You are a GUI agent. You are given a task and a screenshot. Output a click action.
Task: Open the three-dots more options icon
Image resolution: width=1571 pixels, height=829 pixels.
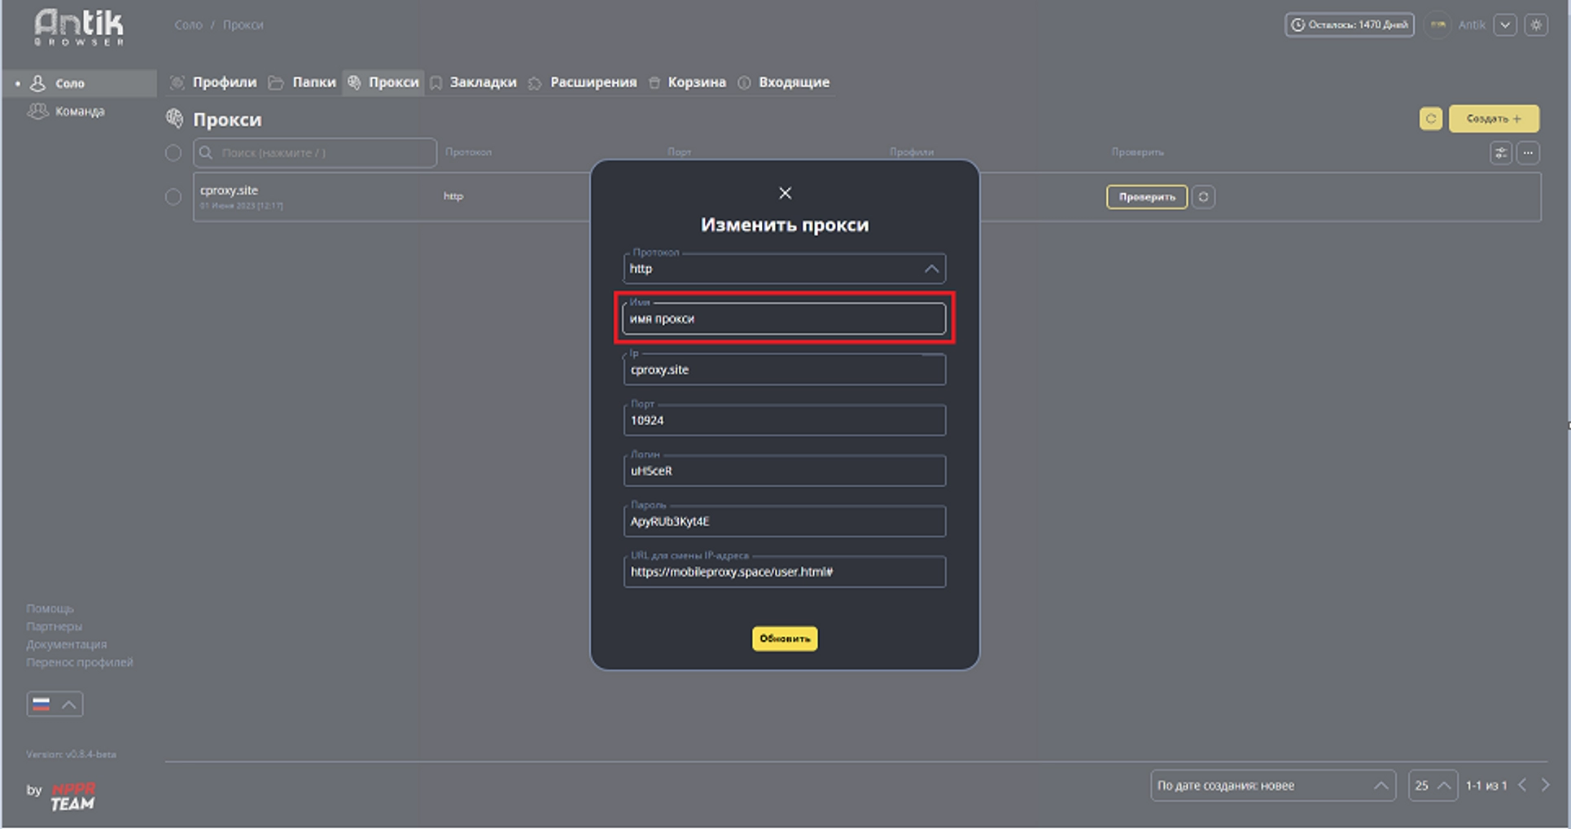(x=1528, y=153)
